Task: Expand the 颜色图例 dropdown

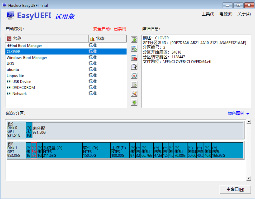Action: pyautogui.click(x=239, y=113)
